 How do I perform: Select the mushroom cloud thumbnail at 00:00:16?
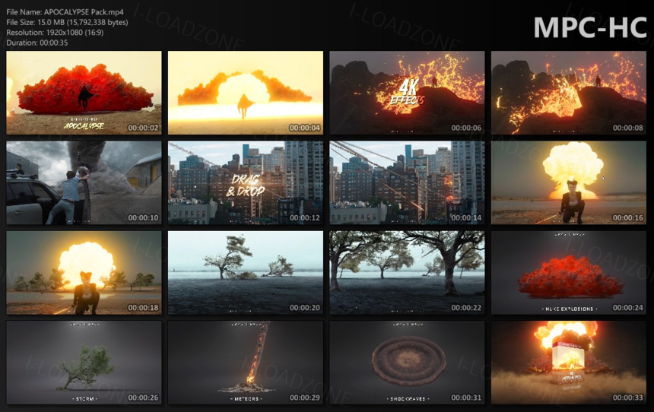[569, 182]
